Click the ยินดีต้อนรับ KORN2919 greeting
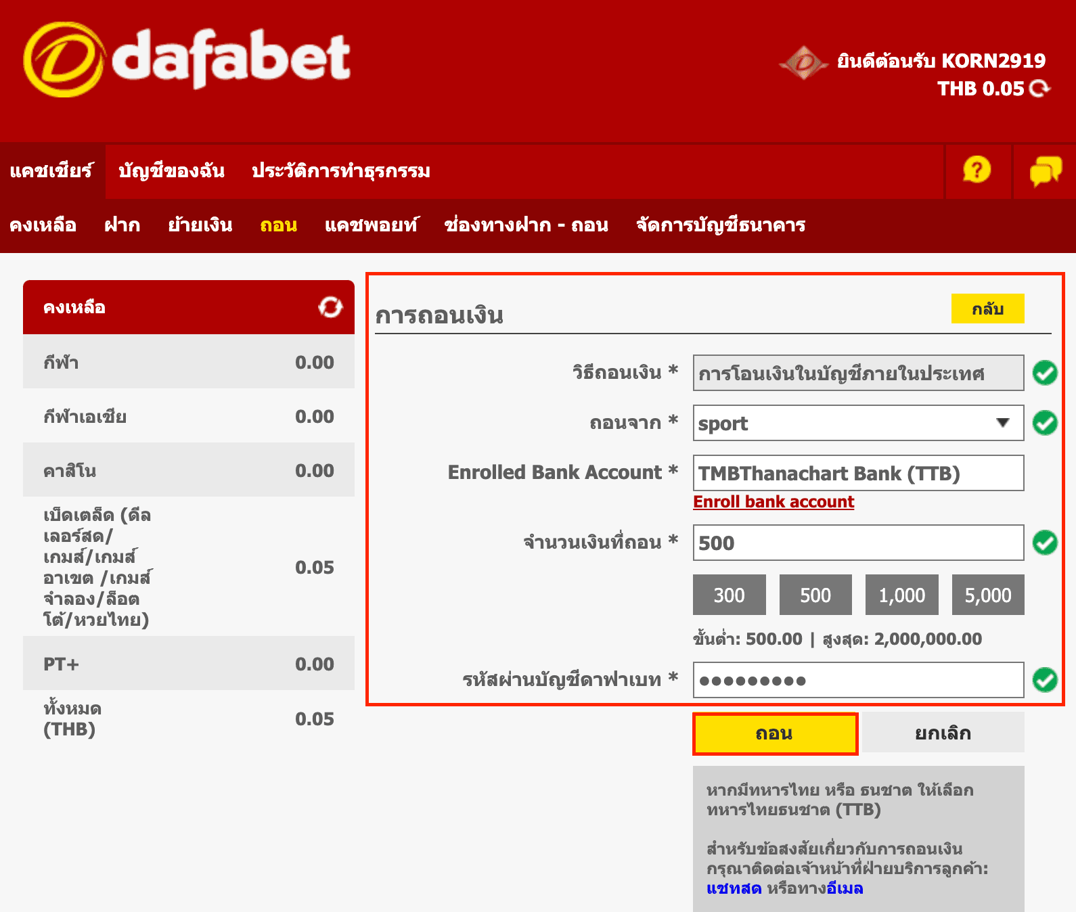 pos(941,61)
